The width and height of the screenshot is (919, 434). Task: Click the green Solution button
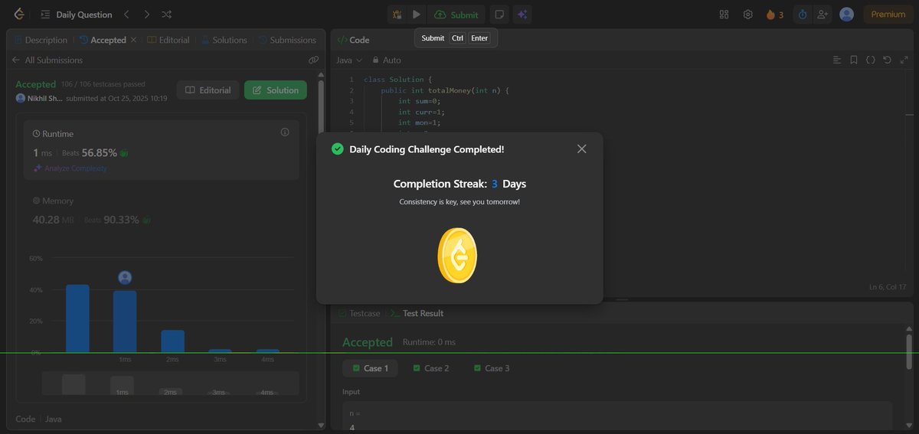pos(276,90)
